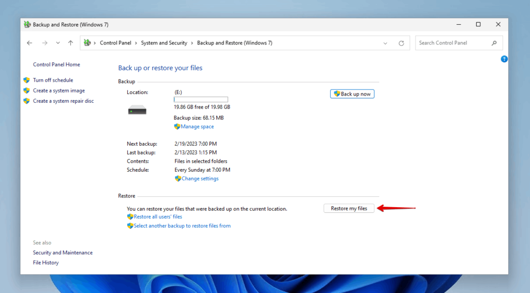Click the Backup and Restore title bar icon
The height and width of the screenshot is (293, 530).
pos(27,24)
